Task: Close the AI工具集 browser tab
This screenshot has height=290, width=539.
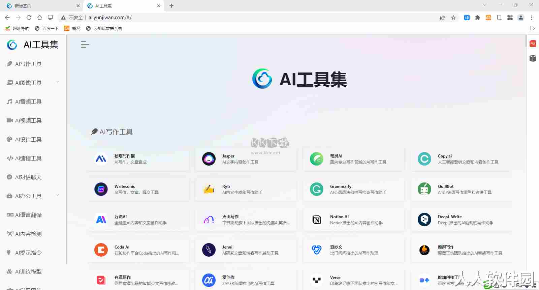Action: [159, 6]
